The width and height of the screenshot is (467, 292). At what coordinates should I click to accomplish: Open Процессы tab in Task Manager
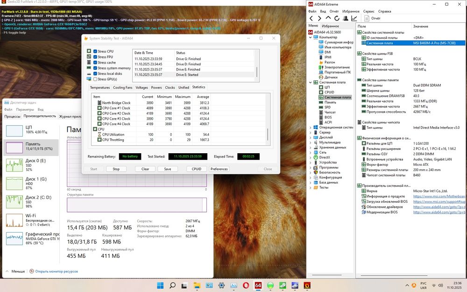[12, 116]
